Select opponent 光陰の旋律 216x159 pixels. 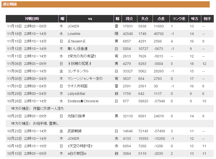[76, 116]
